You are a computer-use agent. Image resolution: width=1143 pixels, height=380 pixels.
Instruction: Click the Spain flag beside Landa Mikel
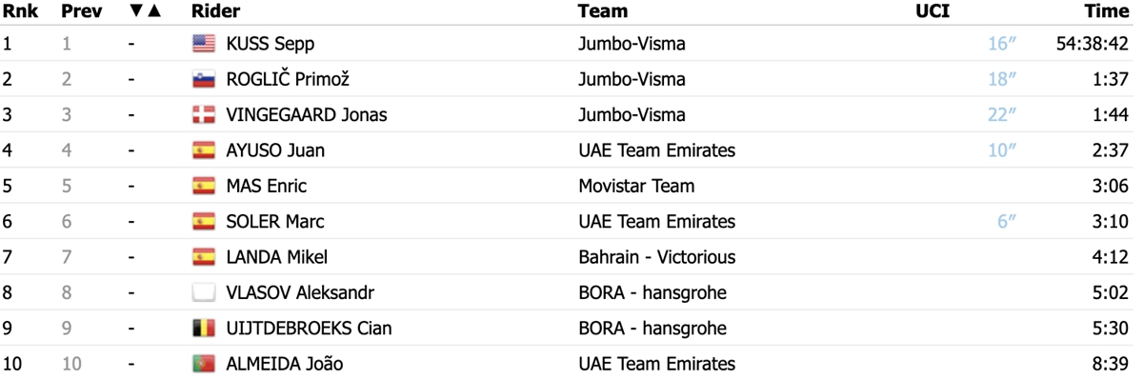click(x=204, y=257)
